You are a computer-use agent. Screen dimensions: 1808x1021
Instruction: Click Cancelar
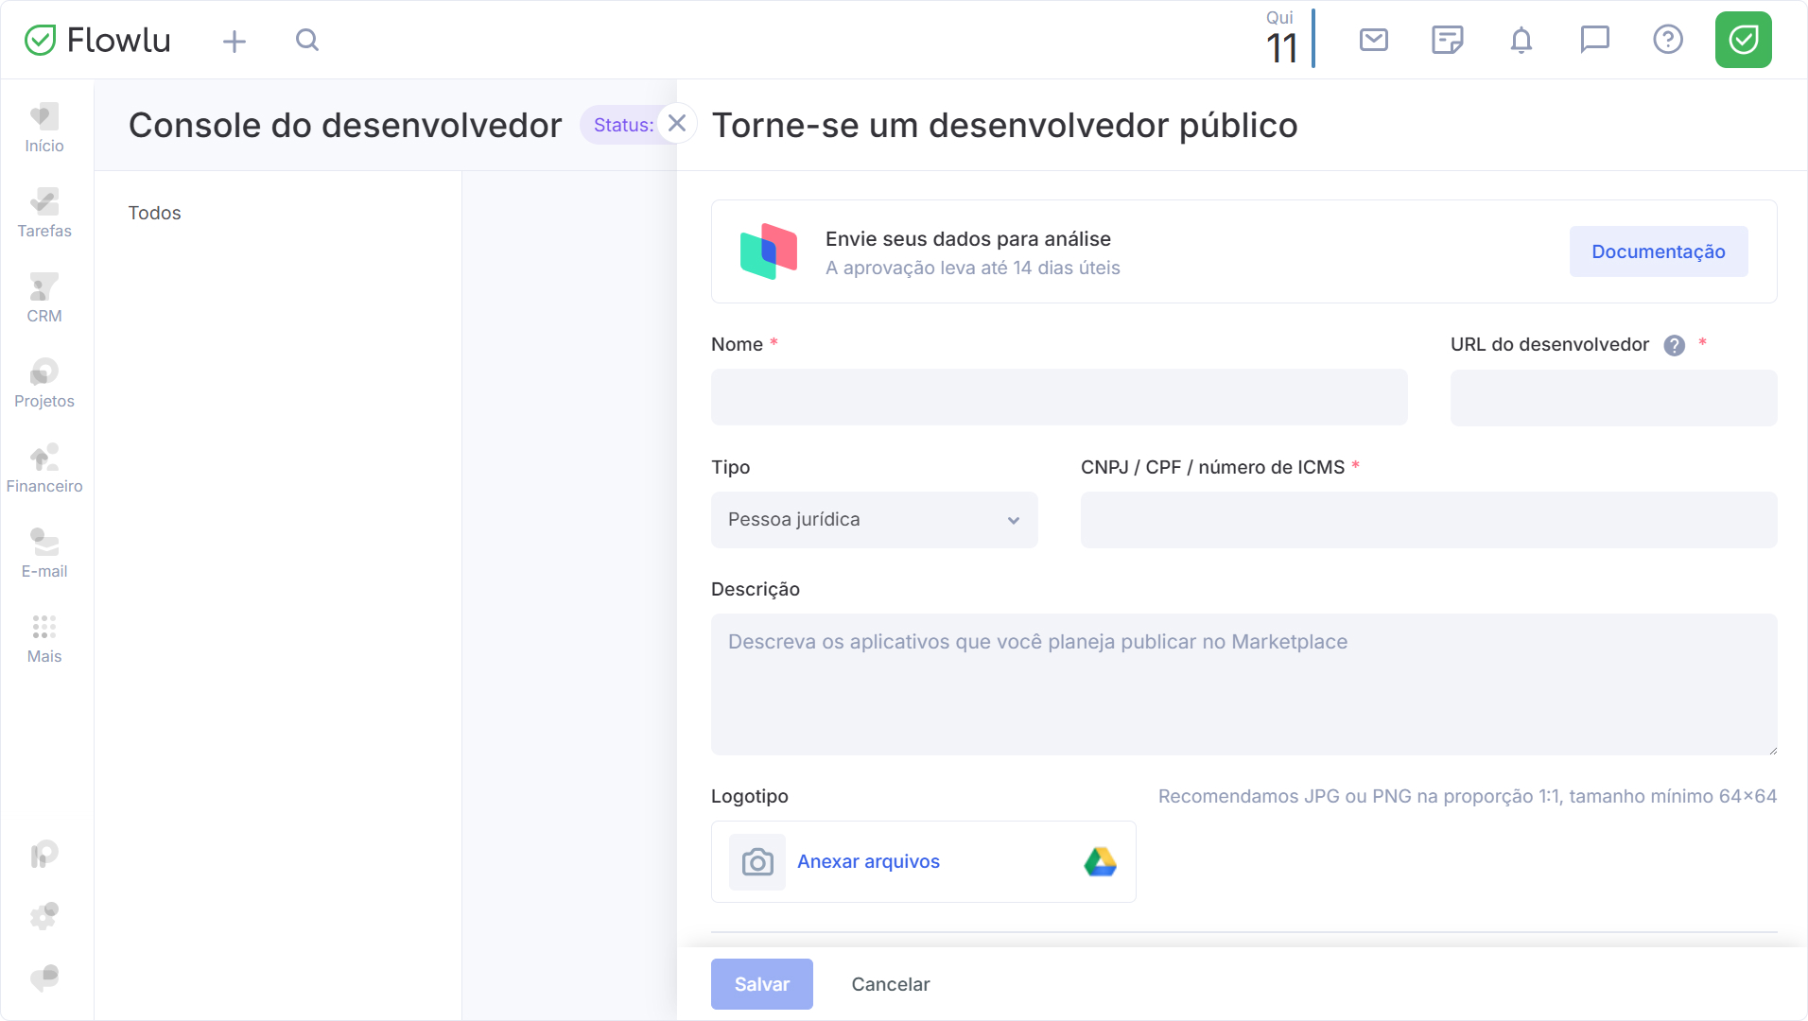pos(891,984)
